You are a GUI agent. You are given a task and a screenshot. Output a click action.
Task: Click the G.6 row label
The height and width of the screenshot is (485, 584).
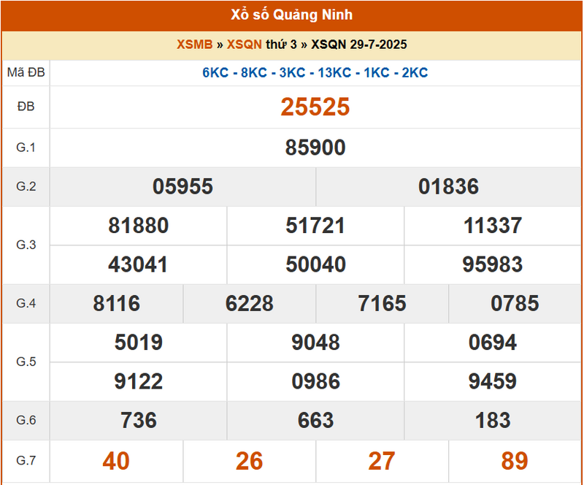(26, 421)
